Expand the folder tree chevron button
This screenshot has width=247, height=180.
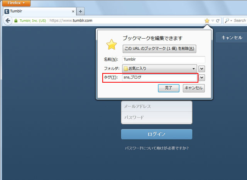coord(202,69)
